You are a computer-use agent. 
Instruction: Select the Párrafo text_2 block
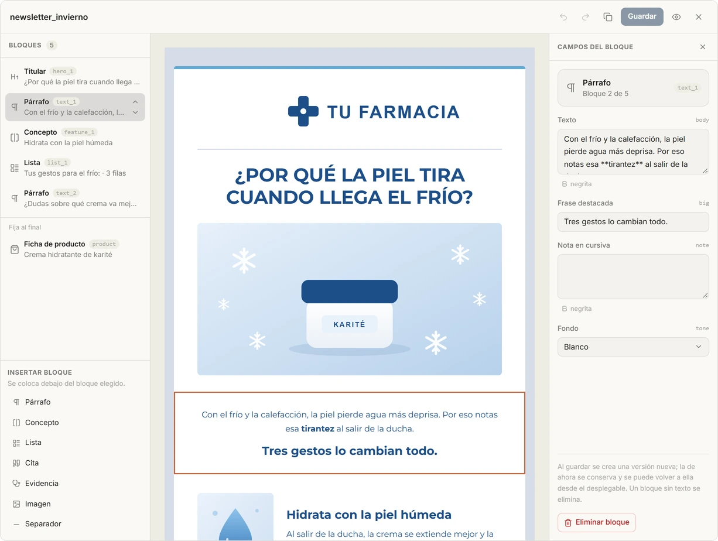click(x=75, y=198)
